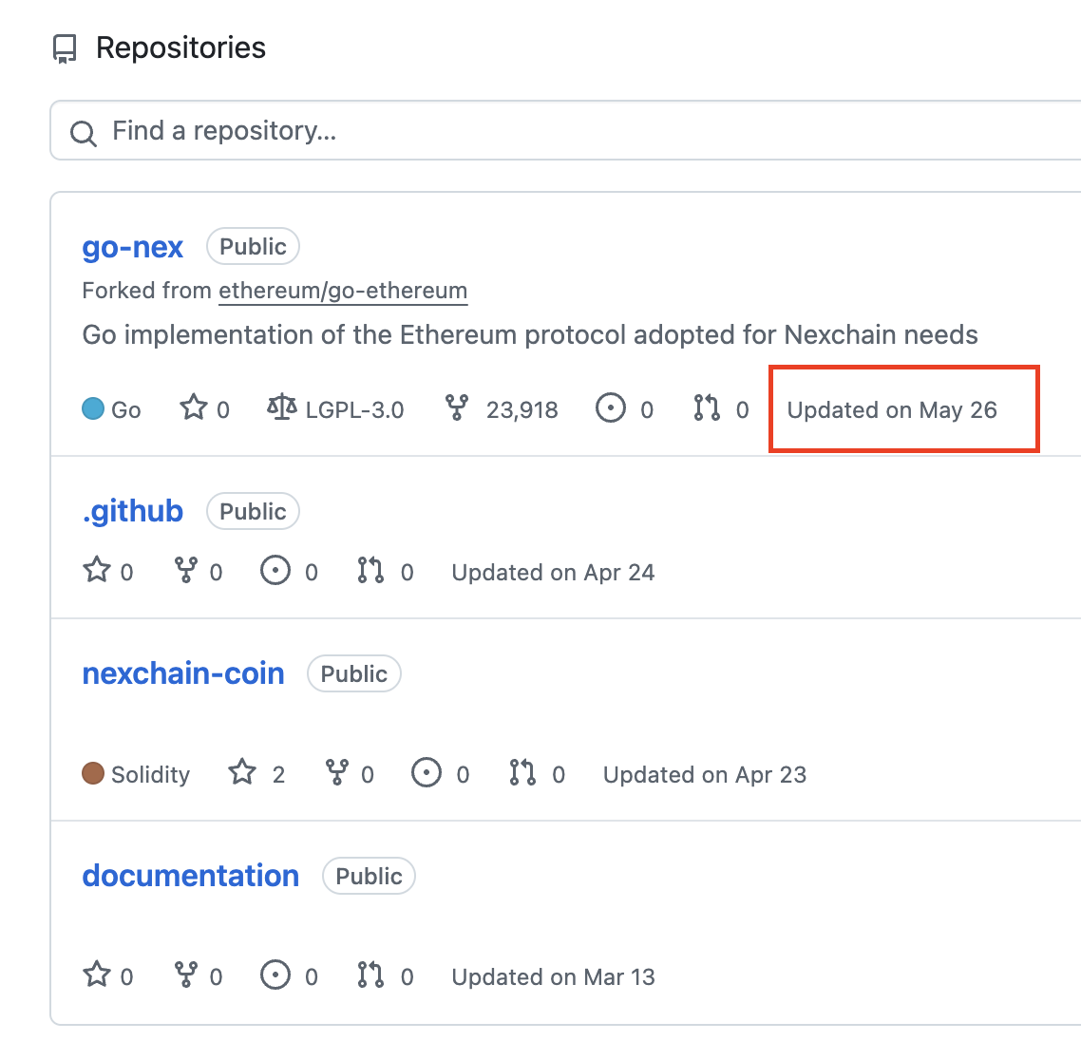Open go-nex open issues icon

[x=611, y=408]
